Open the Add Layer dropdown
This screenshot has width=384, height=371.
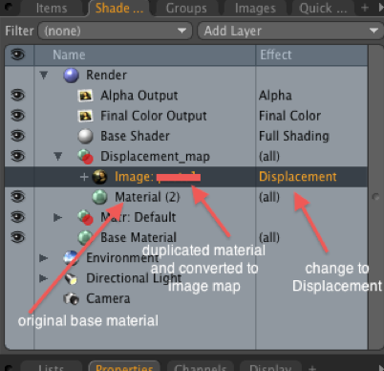(x=290, y=31)
